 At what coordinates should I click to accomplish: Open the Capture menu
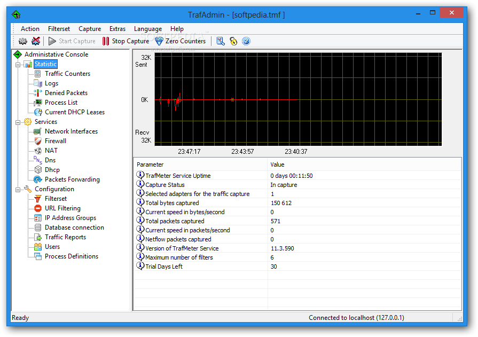pyautogui.click(x=90, y=29)
